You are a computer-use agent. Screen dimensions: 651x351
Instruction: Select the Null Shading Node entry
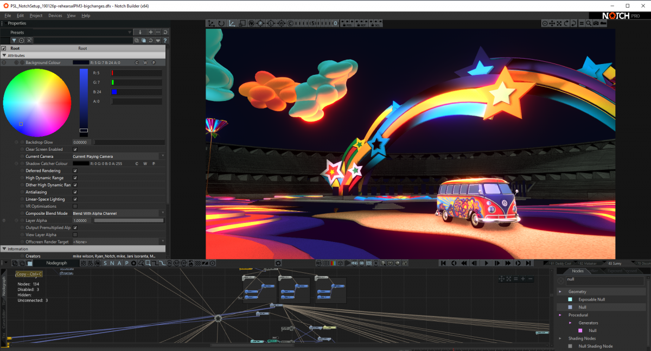(596, 346)
